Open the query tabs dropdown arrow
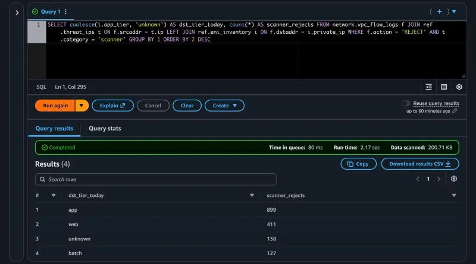476x264 pixels. [454, 11]
